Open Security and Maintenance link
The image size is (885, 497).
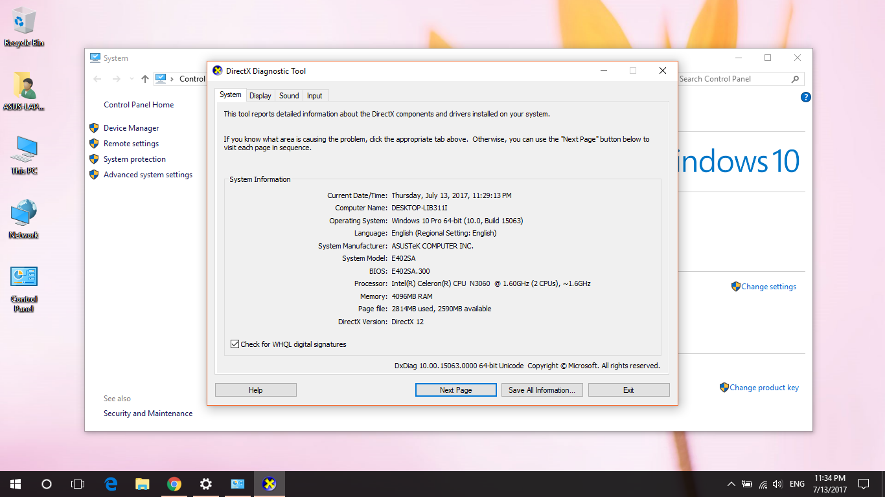click(x=148, y=414)
